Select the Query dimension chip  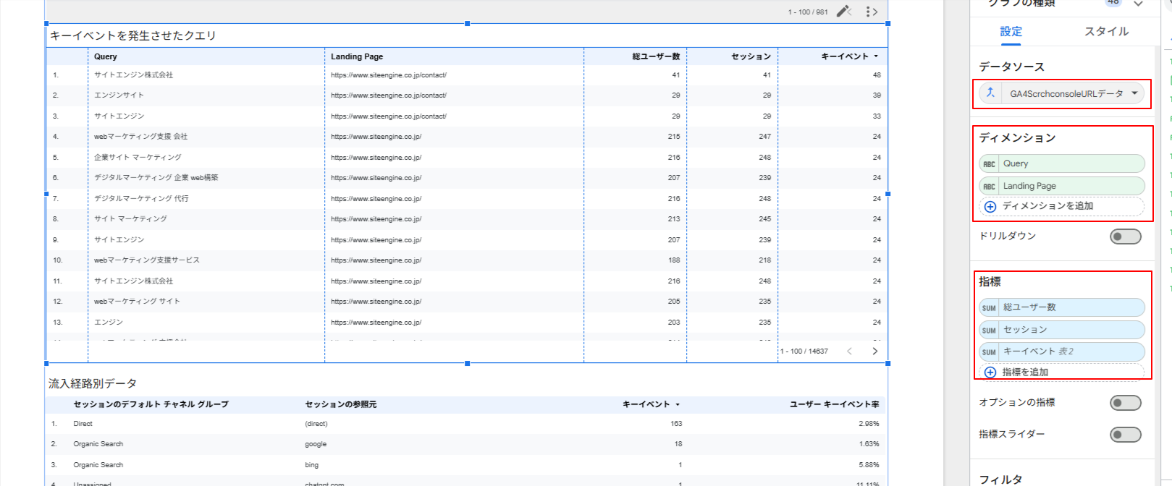(x=1061, y=164)
